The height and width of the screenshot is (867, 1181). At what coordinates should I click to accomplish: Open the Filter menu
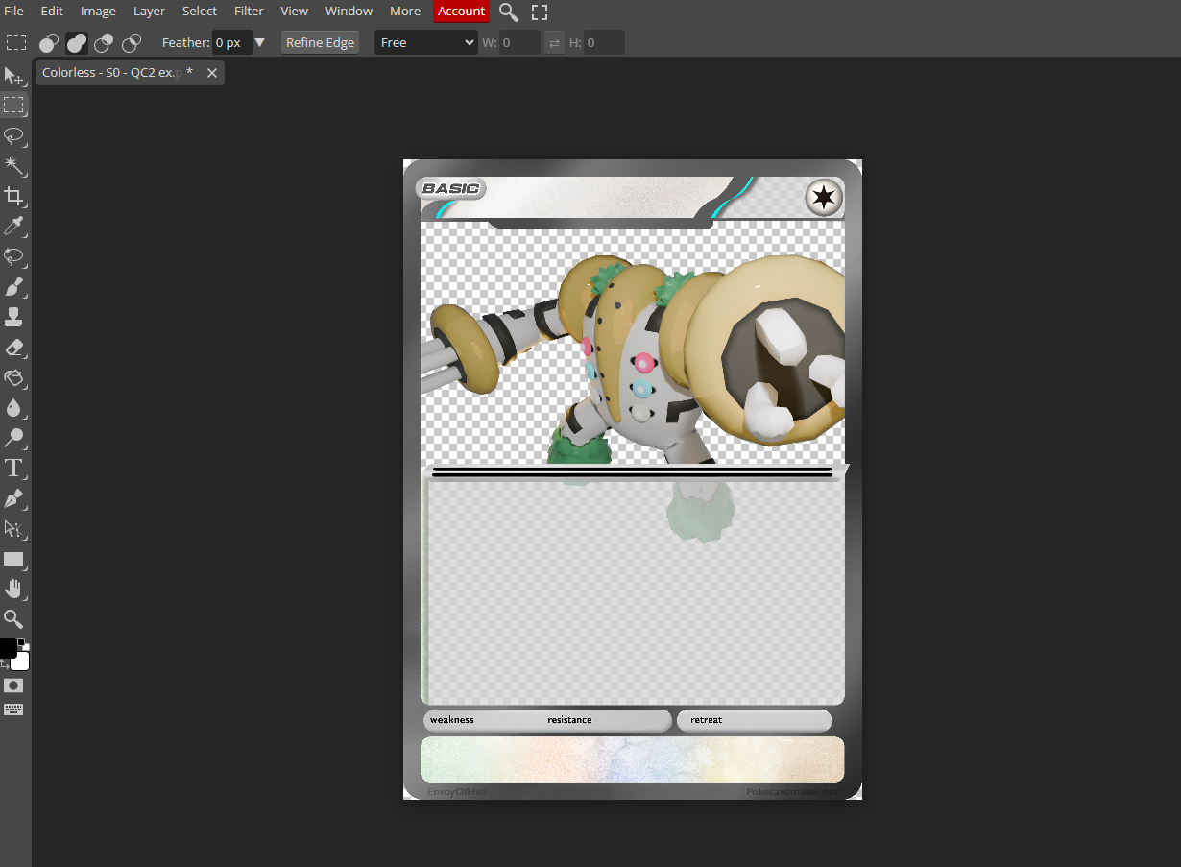click(x=249, y=12)
